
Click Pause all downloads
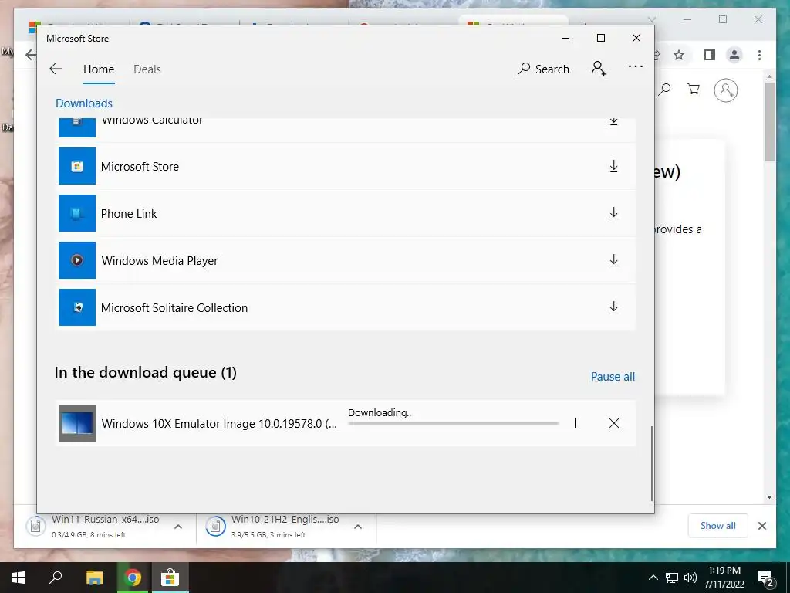click(x=613, y=377)
